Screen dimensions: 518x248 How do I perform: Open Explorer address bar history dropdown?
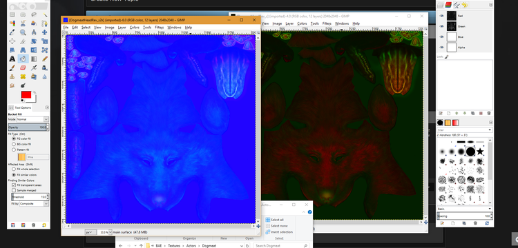pyautogui.click(x=241, y=246)
